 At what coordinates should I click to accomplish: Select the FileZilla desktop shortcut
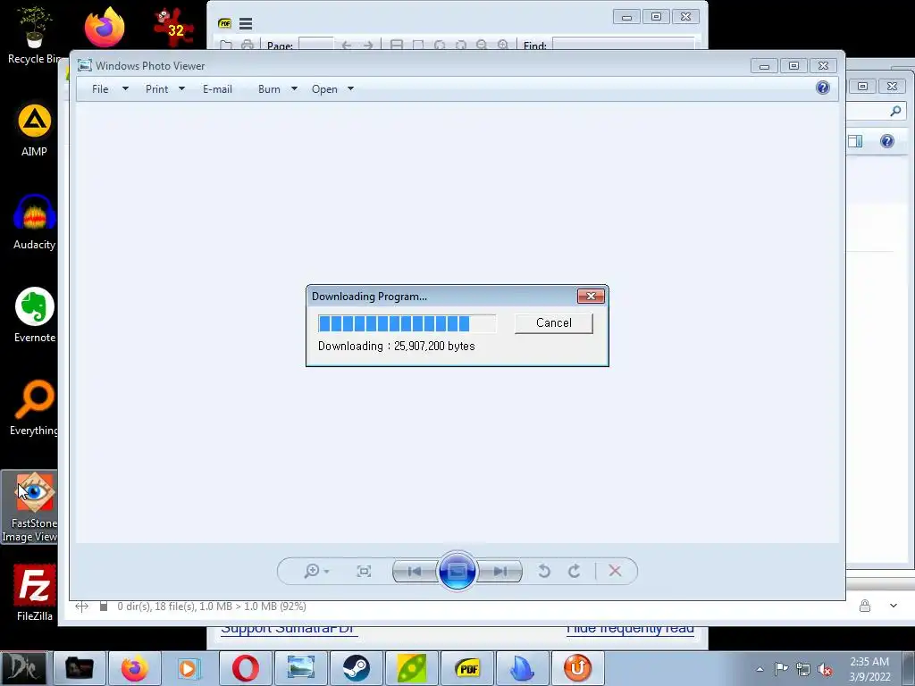coord(35,593)
